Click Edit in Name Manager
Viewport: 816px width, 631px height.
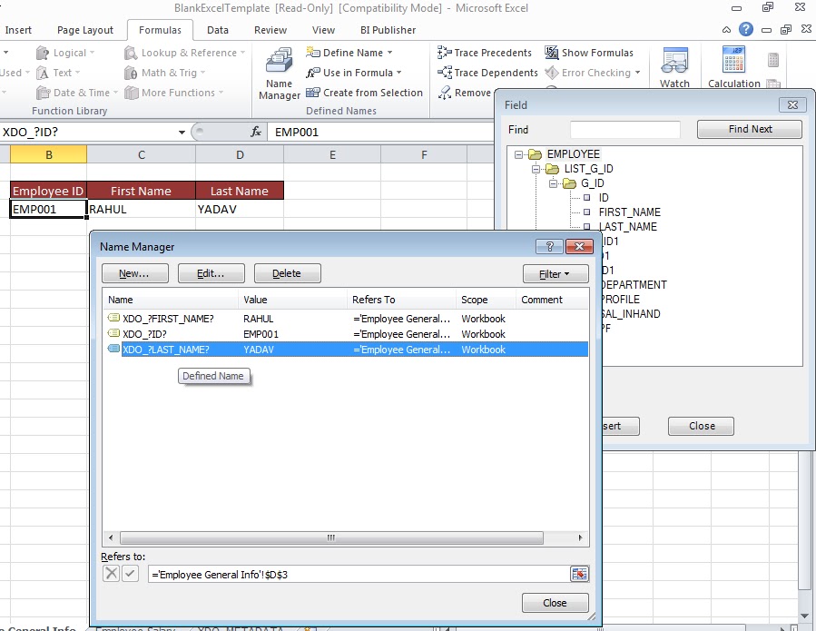pyautogui.click(x=211, y=273)
